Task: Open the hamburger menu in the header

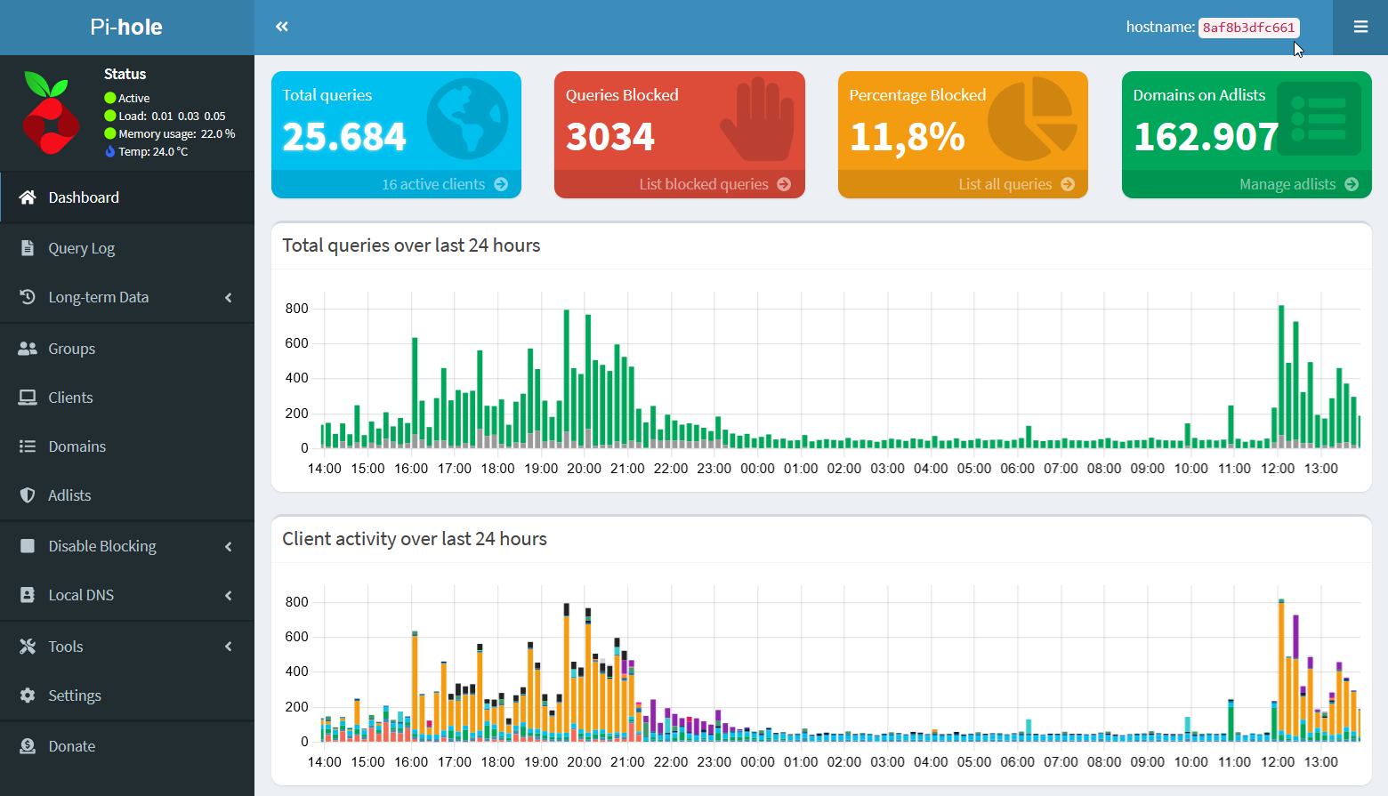Action: [1360, 27]
